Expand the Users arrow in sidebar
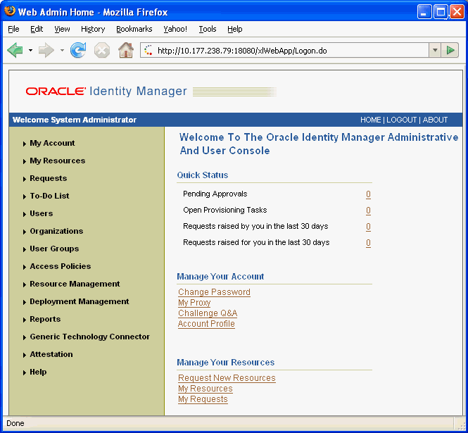Screen dimensions: 468x433 coord(25,215)
